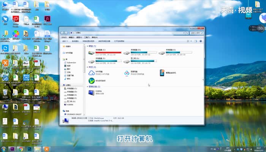Click the search computer input field
The image size is (266, 152).
click(x=196, y=33)
